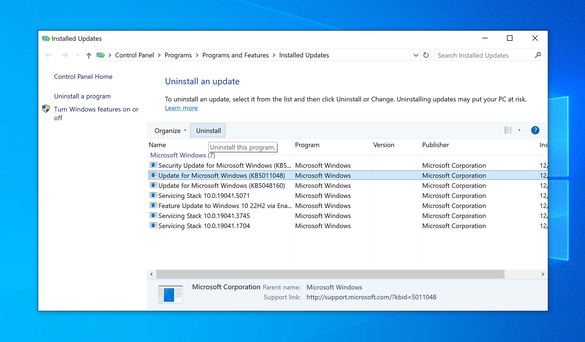
Task: Select Programs in the breadcrumb
Action: coord(178,55)
